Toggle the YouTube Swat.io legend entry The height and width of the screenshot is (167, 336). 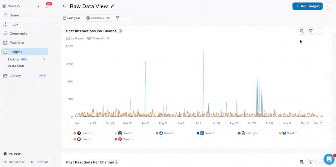point(83,139)
